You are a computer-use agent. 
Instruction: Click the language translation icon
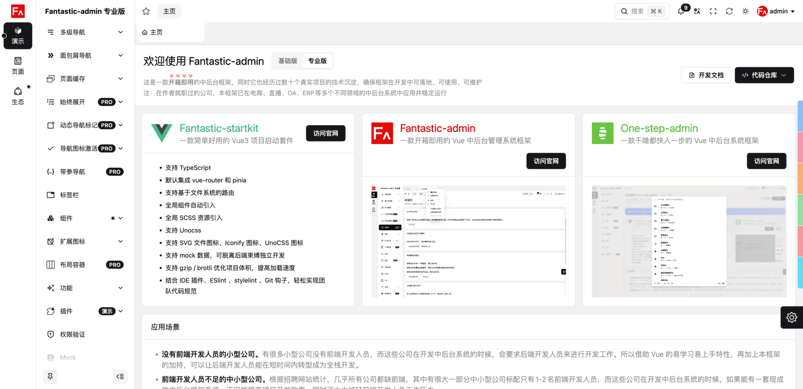[x=697, y=11]
